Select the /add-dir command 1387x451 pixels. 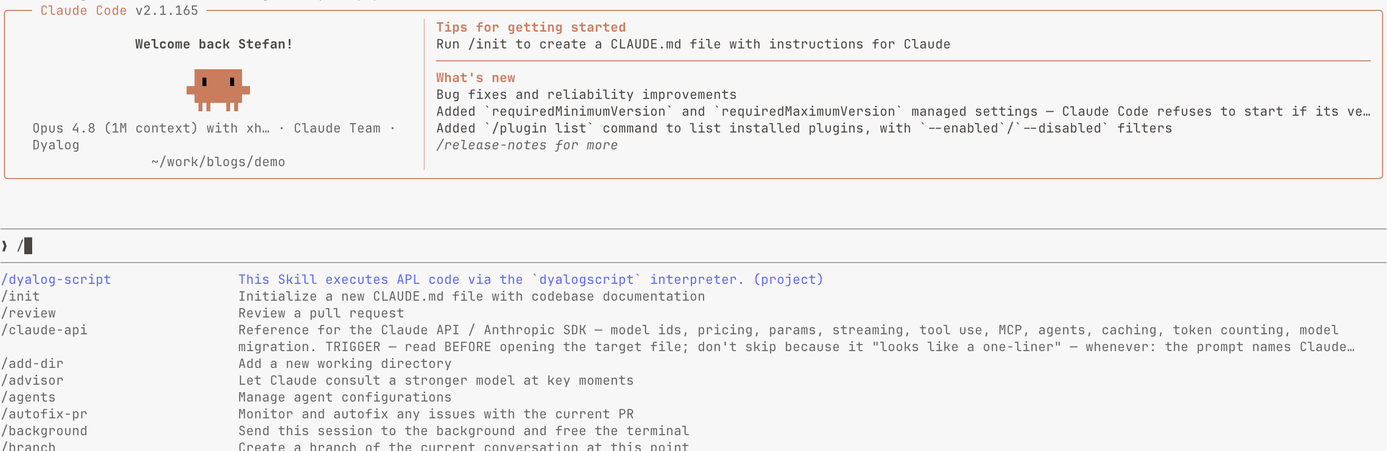[x=32, y=363]
